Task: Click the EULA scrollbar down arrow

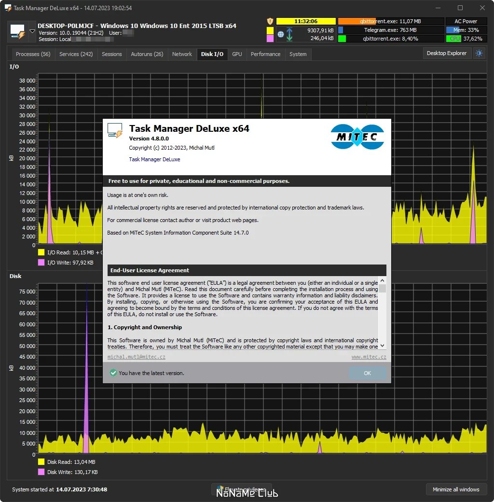Action: [382, 346]
